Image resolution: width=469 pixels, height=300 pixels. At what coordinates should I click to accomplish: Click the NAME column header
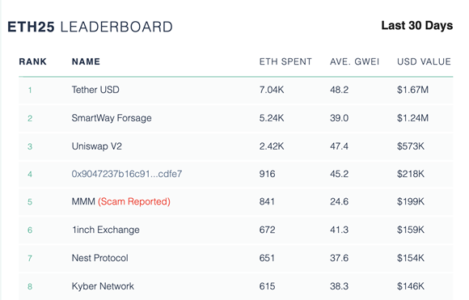[86, 61]
